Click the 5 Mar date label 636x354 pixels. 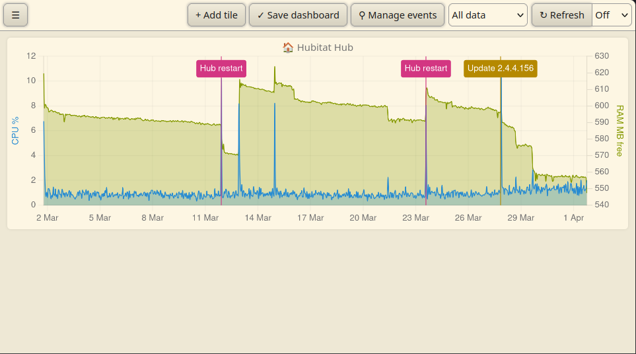tap(100, 218)
